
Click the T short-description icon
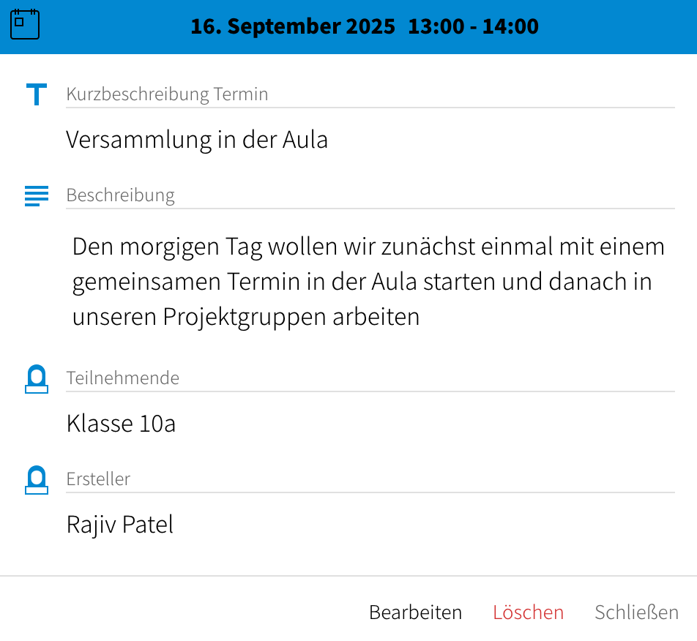point(36,94)
